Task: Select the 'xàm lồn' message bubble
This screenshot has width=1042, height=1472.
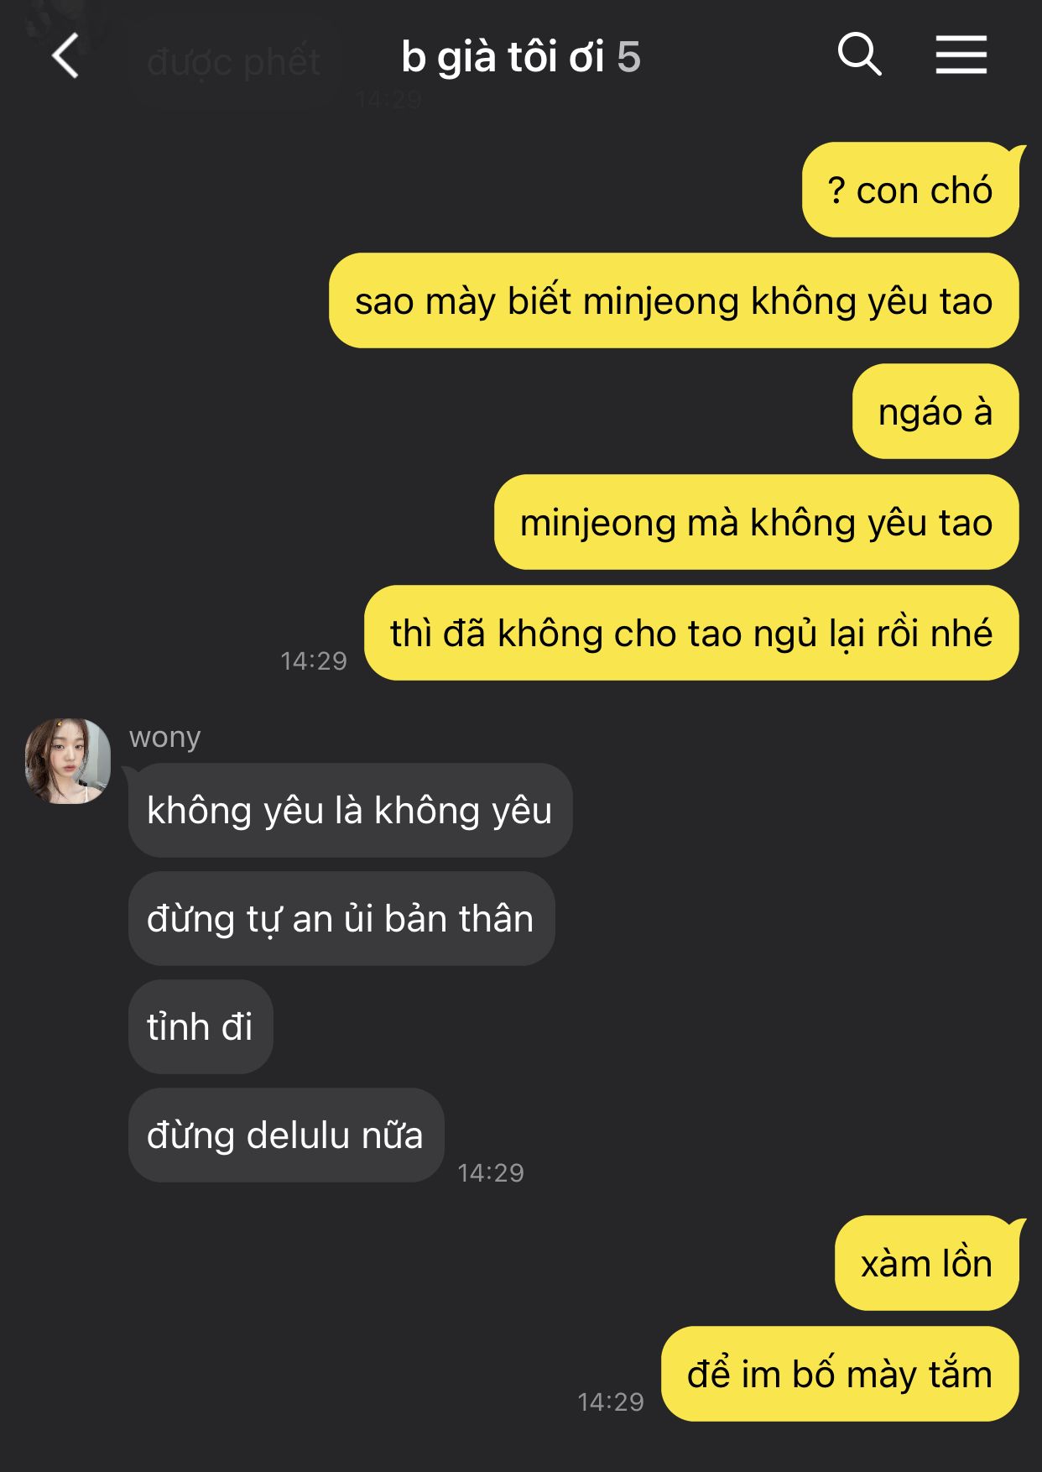Action: coord(927,1263)
